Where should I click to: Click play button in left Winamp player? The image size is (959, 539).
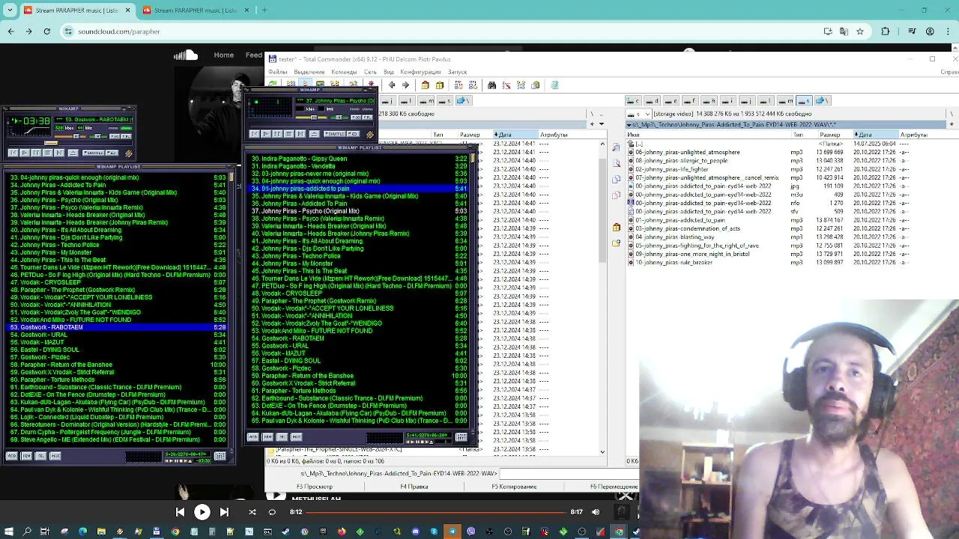tap(25, 153)
